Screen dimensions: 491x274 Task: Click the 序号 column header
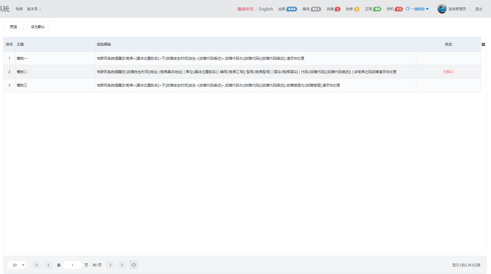(x=9, y=44)
